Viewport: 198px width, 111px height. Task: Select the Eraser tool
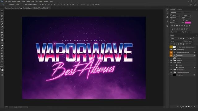2,37
